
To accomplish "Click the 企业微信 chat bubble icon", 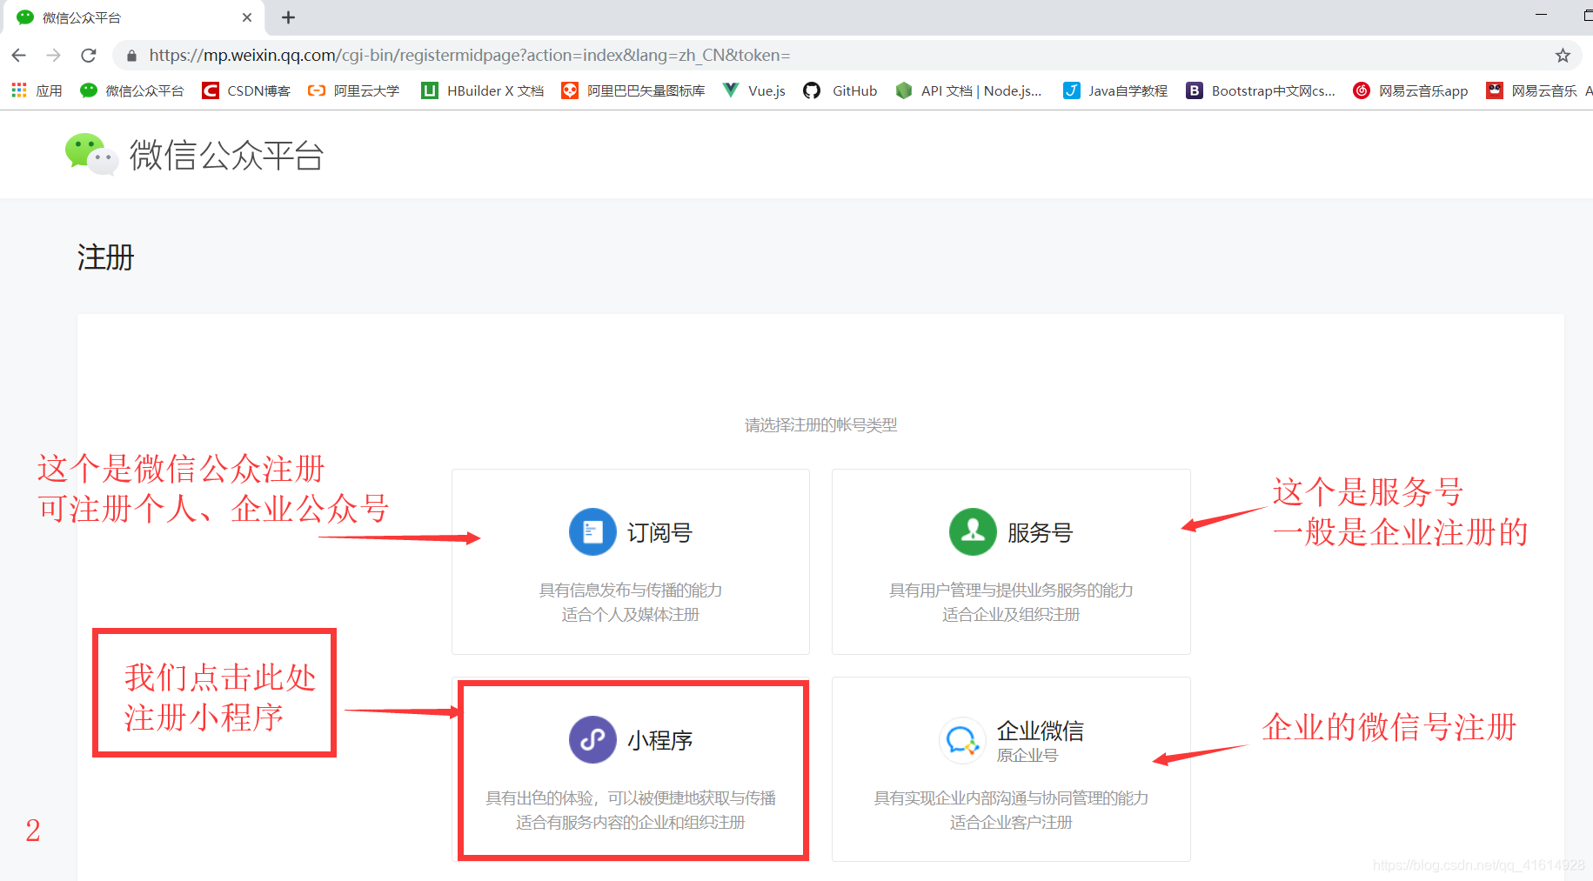I will point(962,740).
